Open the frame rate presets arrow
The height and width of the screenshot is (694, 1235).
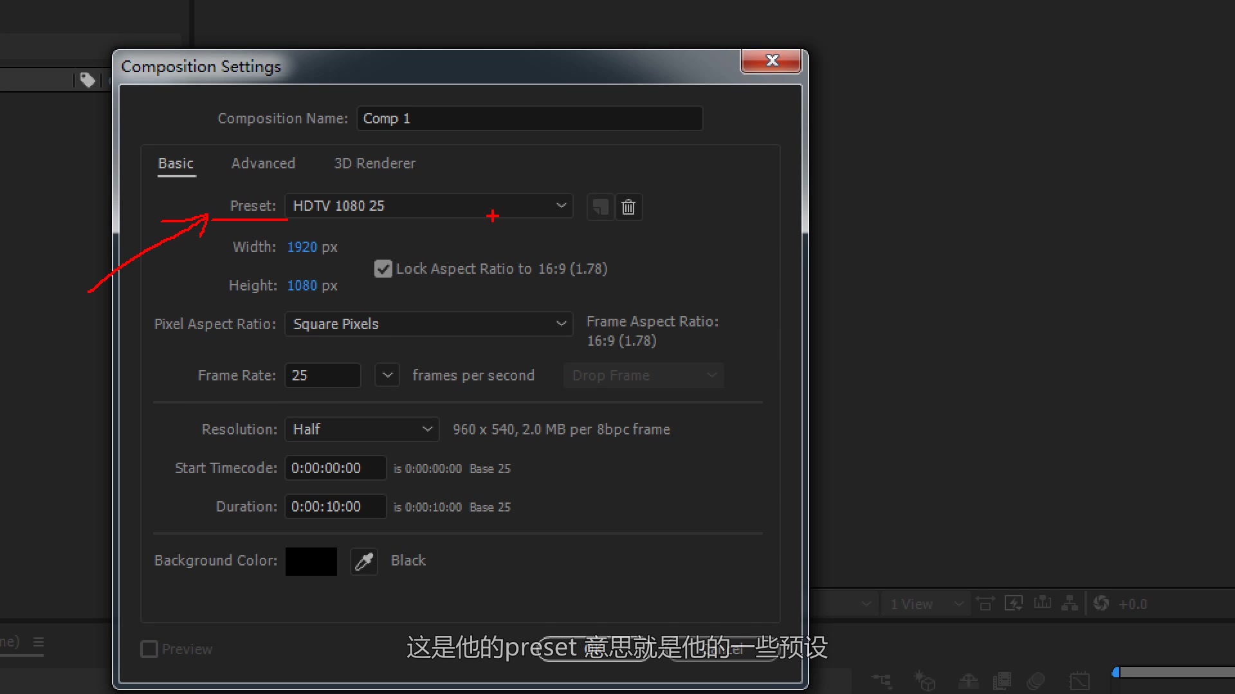coord(387,375)
